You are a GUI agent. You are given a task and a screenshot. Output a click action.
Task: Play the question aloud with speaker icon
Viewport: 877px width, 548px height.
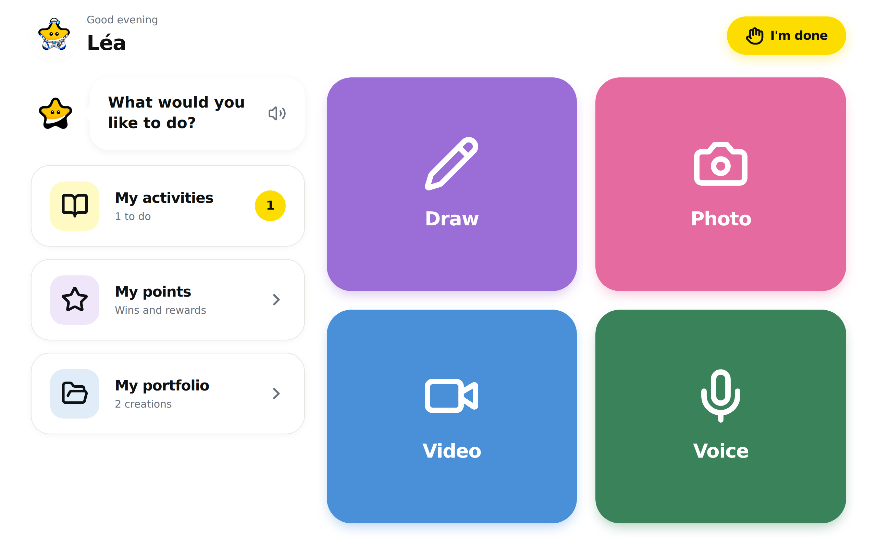coord(277,113)
